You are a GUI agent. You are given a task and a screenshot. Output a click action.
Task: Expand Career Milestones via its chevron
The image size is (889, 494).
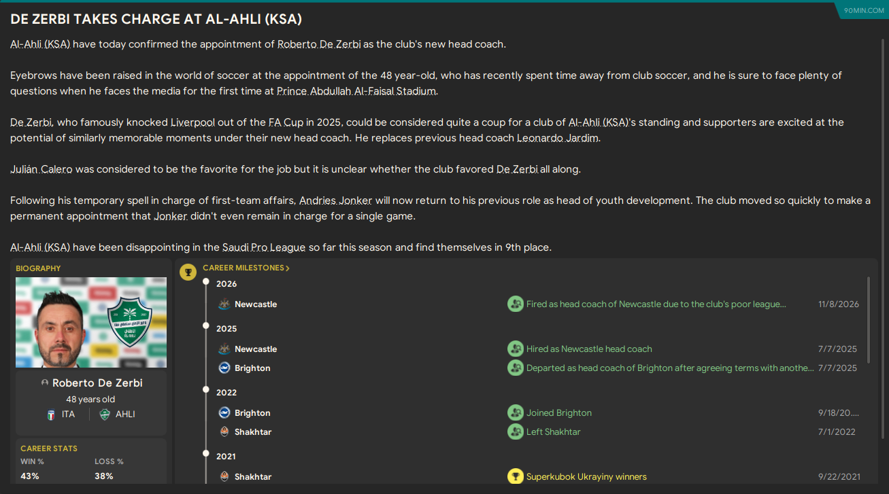click(288, 268)
